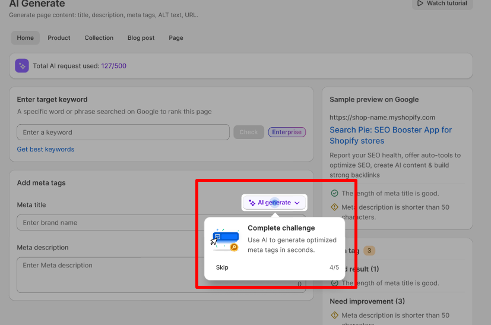Open the Get best keywords link
The height and width of the screenshot is (325, 491).
(46, 149)
